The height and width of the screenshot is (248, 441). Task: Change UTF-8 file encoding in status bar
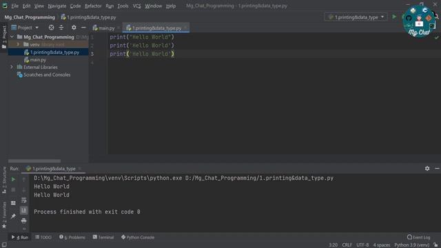tap(362, 245)
